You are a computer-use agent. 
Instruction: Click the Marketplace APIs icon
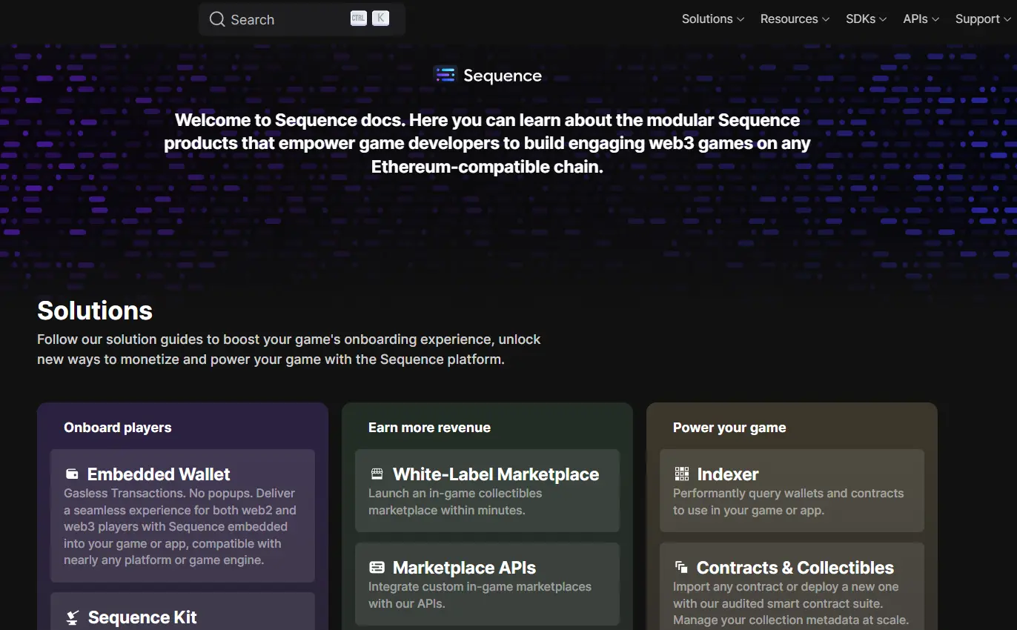tap(377, 568)
